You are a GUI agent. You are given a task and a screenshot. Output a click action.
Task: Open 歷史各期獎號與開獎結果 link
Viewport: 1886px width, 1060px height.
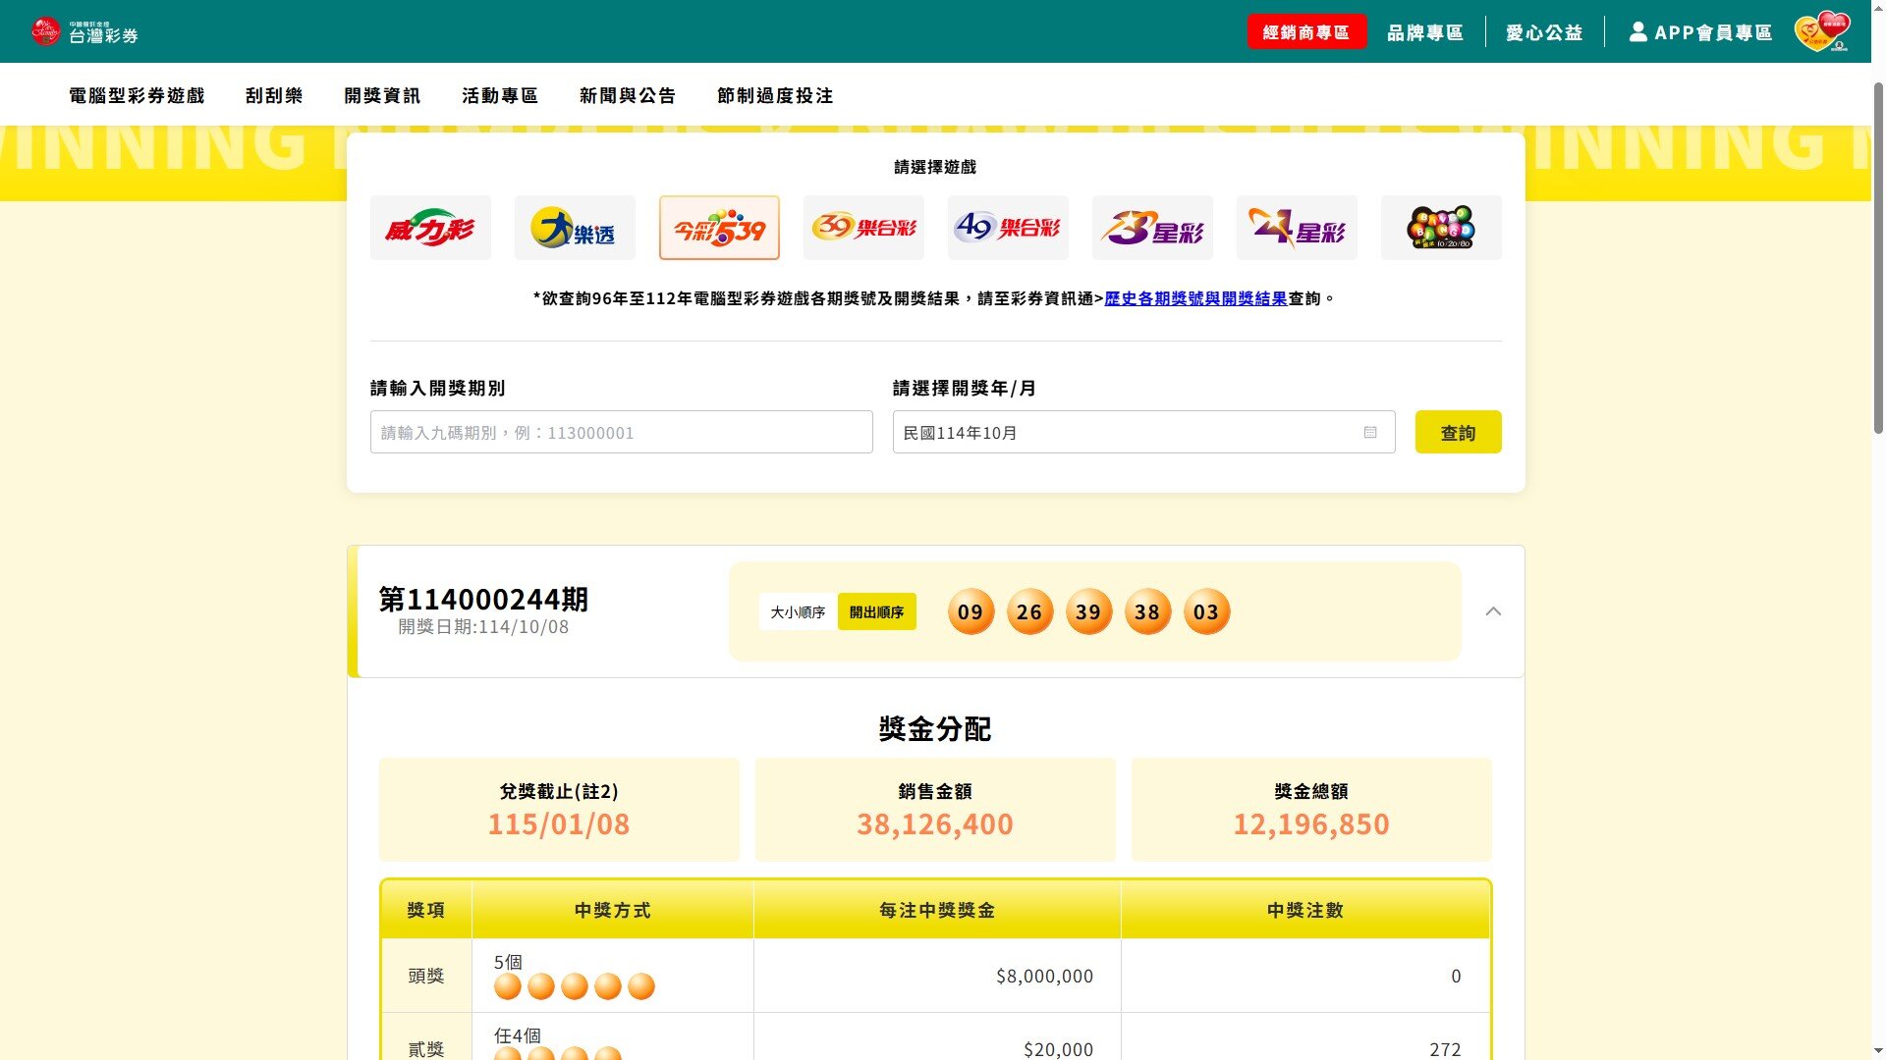point(1195,298)
